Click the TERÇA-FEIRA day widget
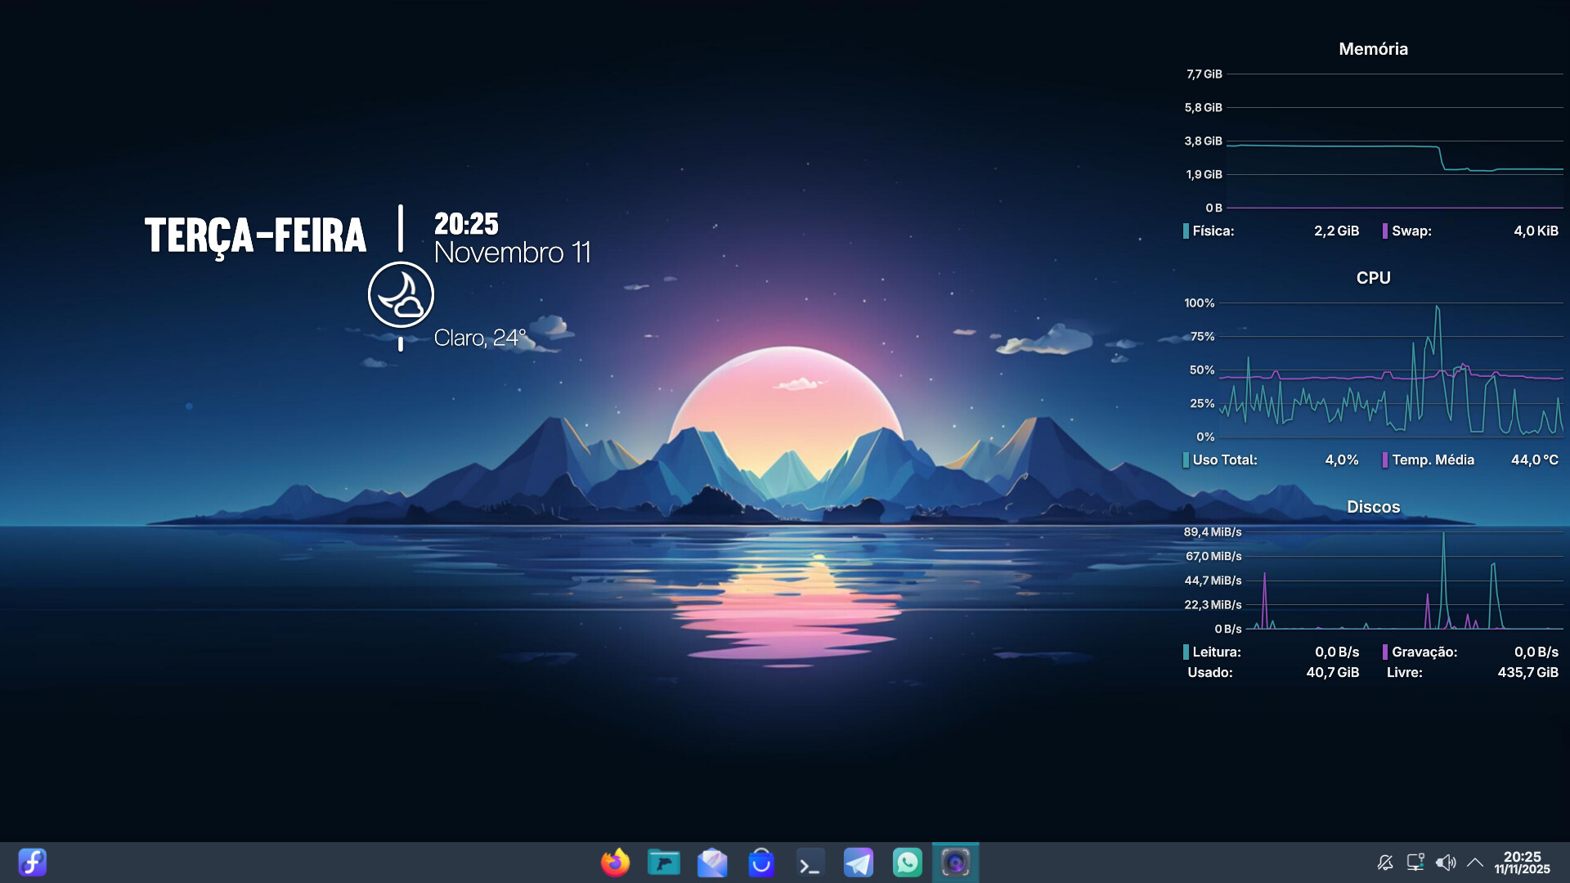 [255, 235]
